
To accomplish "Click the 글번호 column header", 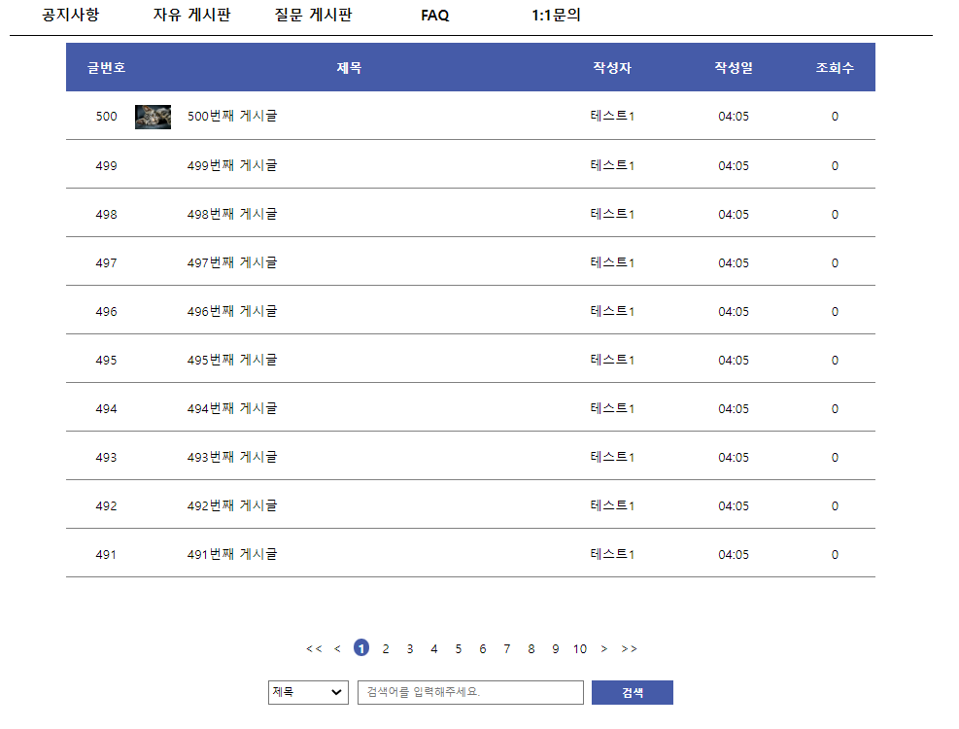I will [107, 67].
